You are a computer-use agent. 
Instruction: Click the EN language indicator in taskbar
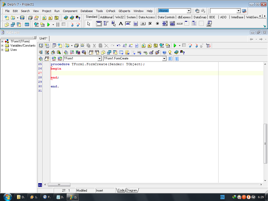click(x=222, y=197)
